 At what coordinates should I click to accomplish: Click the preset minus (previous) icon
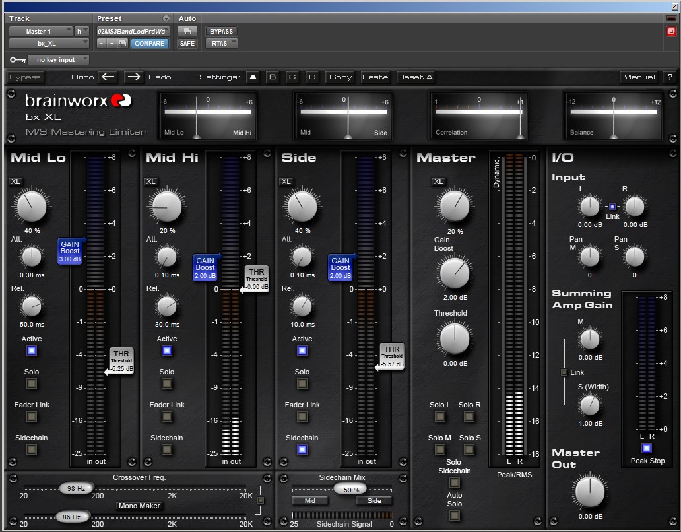(x=102, y=43)
